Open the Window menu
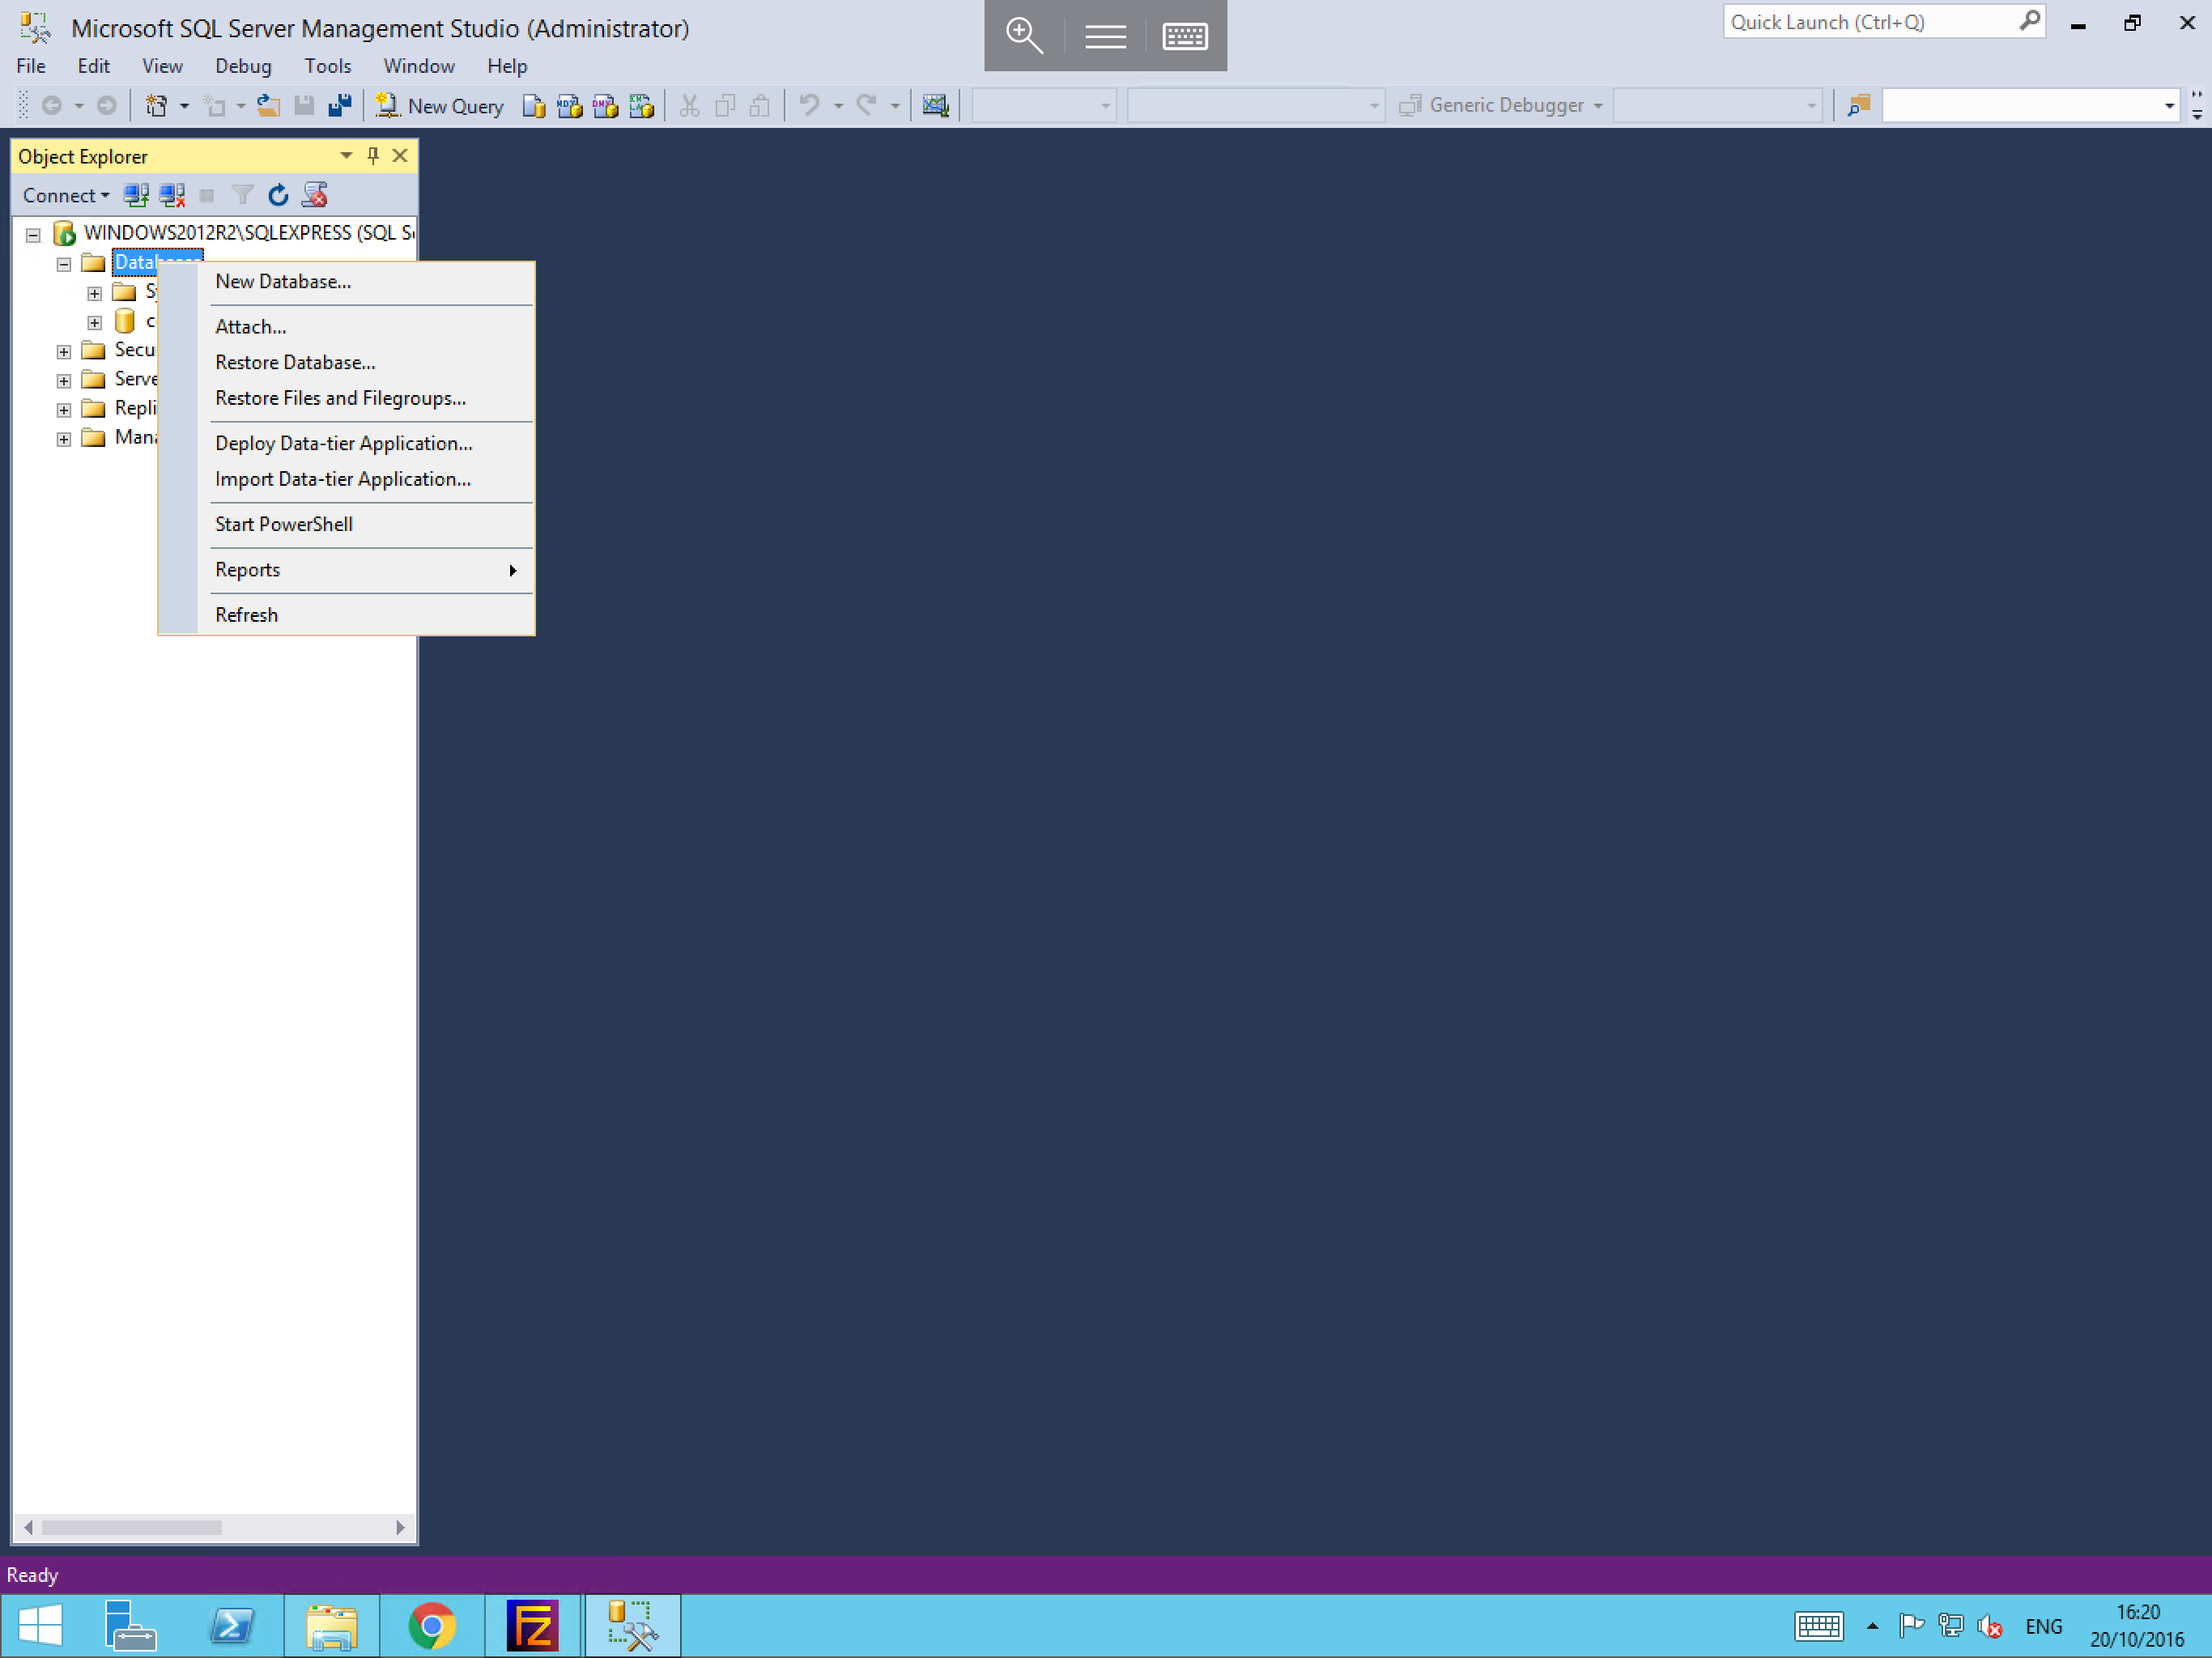Image resolution: width=2212 pixels, height=1658 pixels. pos(419,66)
